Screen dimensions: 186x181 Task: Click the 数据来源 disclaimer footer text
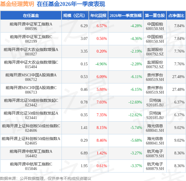pyautogui.click(x=46, y=178)
